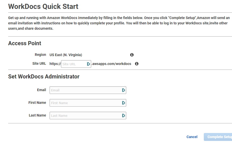The height and width of the screenshot is (148, 232).
Task: Click into the Email input field
Action: [85, 90]
